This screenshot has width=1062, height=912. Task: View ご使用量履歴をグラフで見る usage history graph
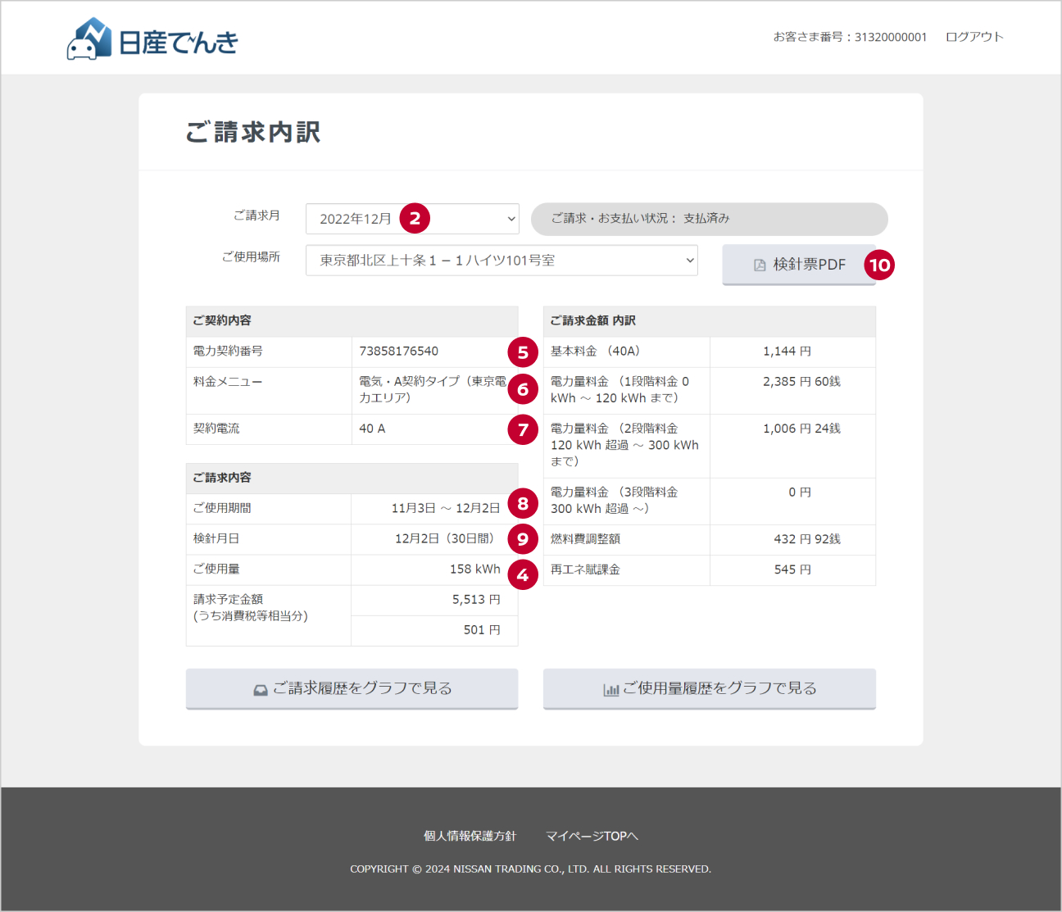tap(709, 688)
